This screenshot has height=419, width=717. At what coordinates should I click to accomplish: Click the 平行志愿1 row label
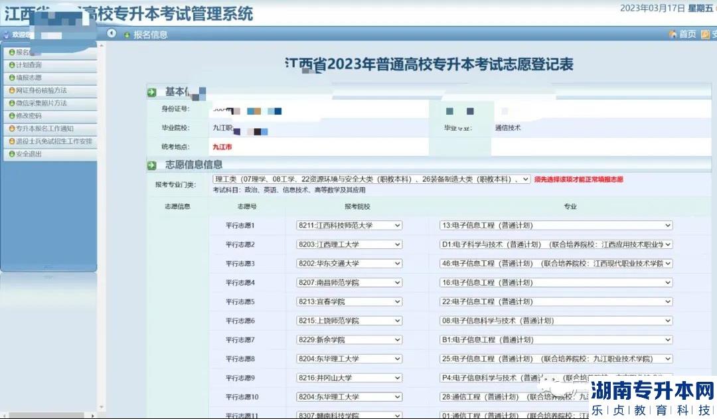click(x=240, y=226)
